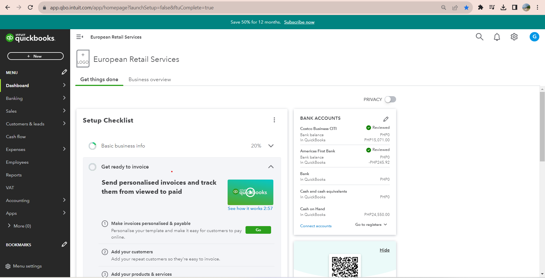Expand the Basic business info section
The width and height of the screenshot is (545, 278).
(x=271, y=146)
